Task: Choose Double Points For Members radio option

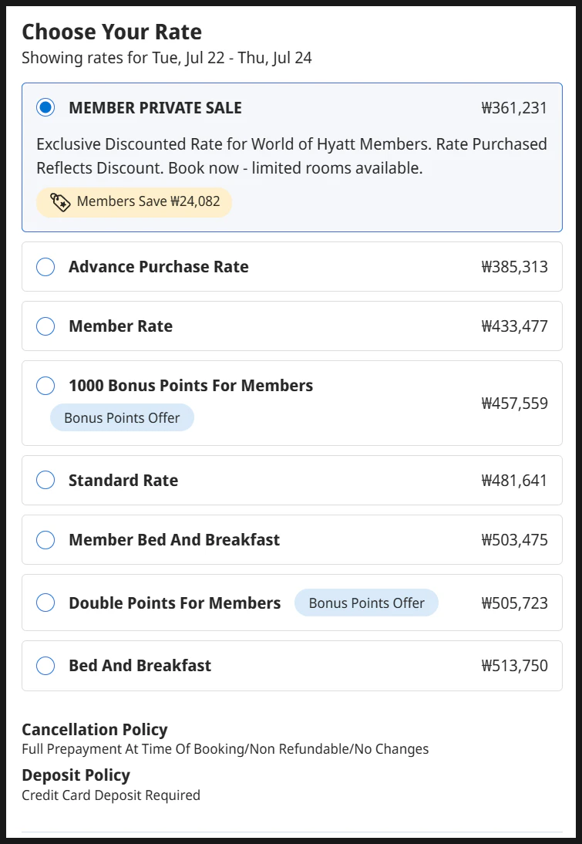Action: point(45,603)
